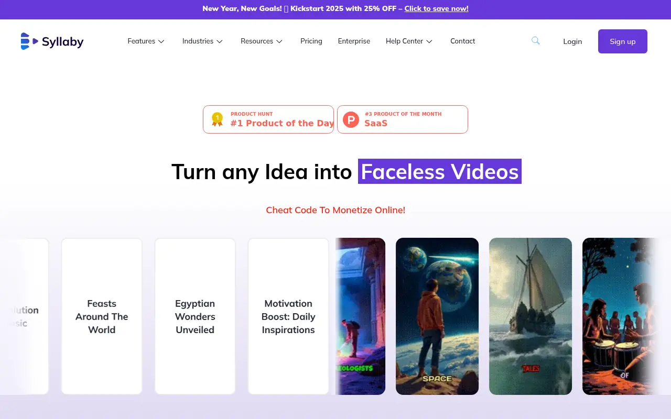Click the gold medal Product Hunt icon
The image size is (671, 419).
click(217, 119)
